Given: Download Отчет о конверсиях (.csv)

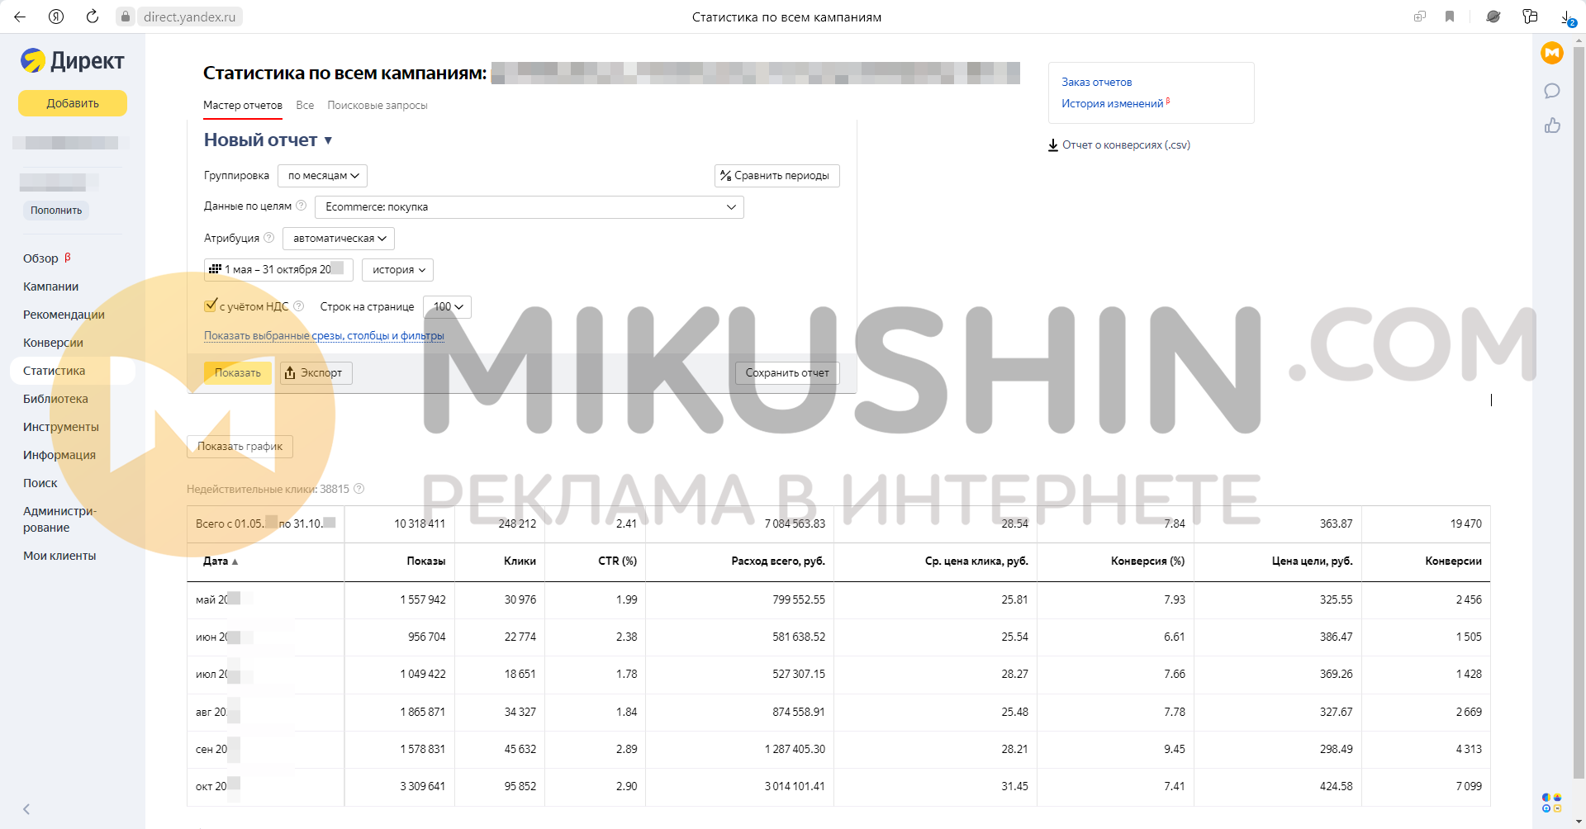Looking at the screenshot, I should (1119, 145).
